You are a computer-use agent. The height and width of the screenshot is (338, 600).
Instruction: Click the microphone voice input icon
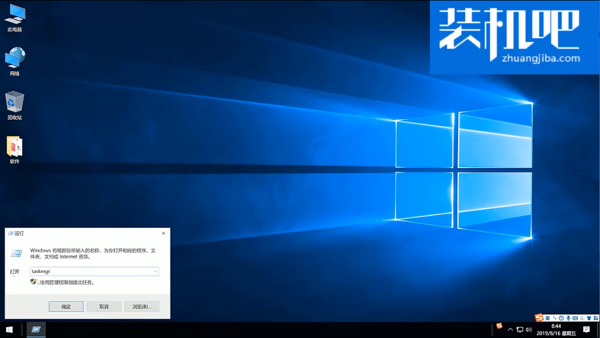tap(568, 318)
